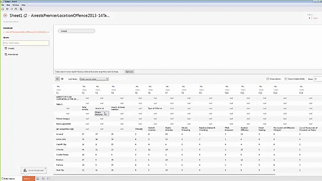Click Abc data type icon for column F14
The width and height of the screenshot is (322, 181).
click(301, 86)
